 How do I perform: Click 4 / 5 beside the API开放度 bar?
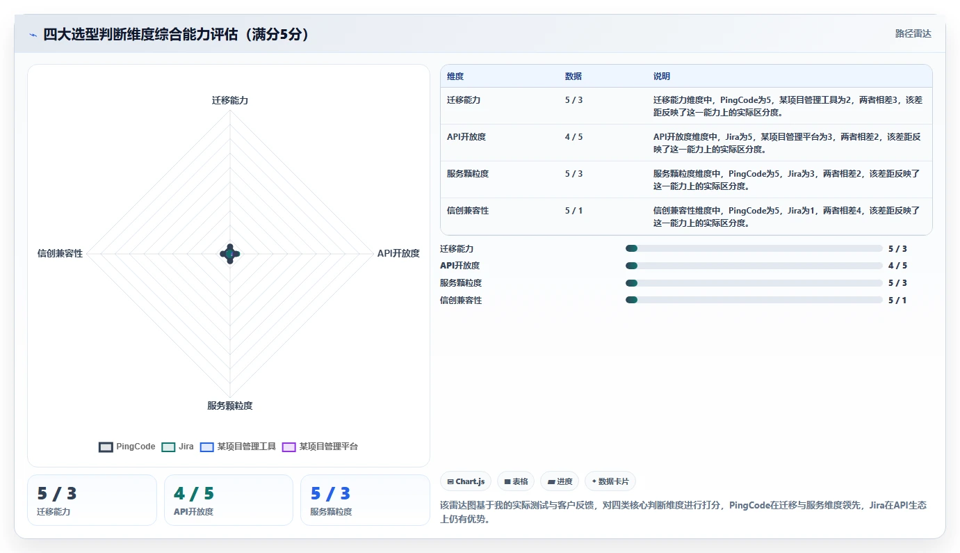point(897,266)
